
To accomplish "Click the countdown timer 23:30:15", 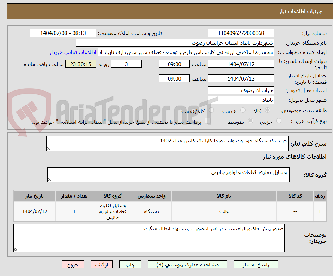I will [x=80, y=64].
